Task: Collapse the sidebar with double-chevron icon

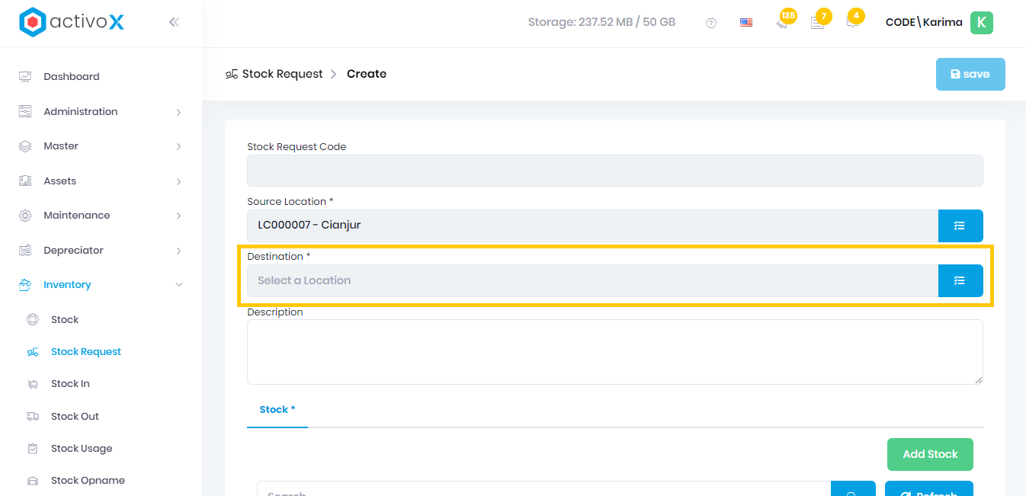Action: pyautogui.click(x=174, y=22)
